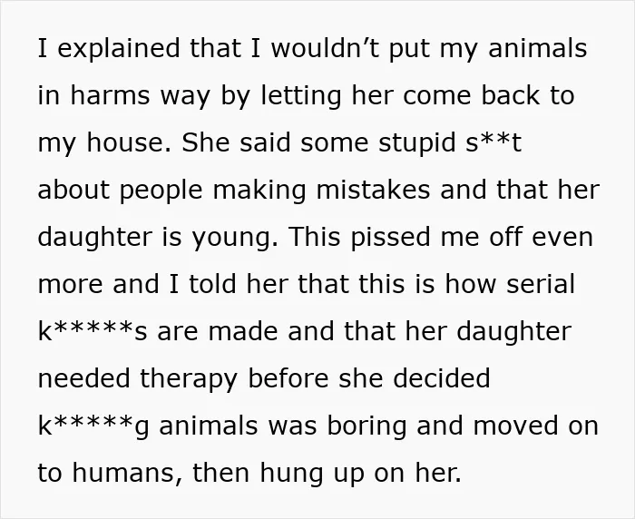Click the word 'told' in sixth line
635x519 pixels.
(212, 284)
